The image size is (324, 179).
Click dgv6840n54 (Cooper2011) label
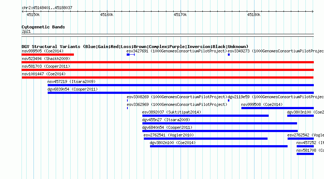tap(167, 127)
